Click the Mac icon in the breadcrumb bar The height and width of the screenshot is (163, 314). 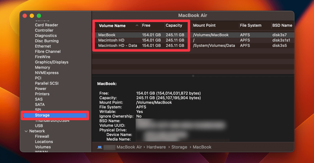pyautogui.click(x=100, y=147)
